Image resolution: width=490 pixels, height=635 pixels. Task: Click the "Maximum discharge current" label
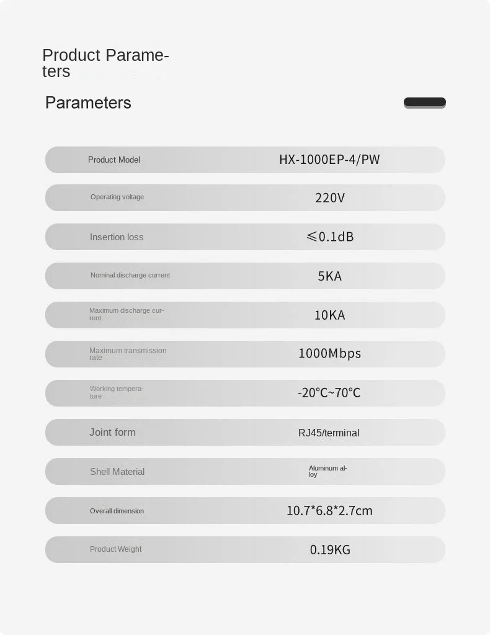[127, 314]
